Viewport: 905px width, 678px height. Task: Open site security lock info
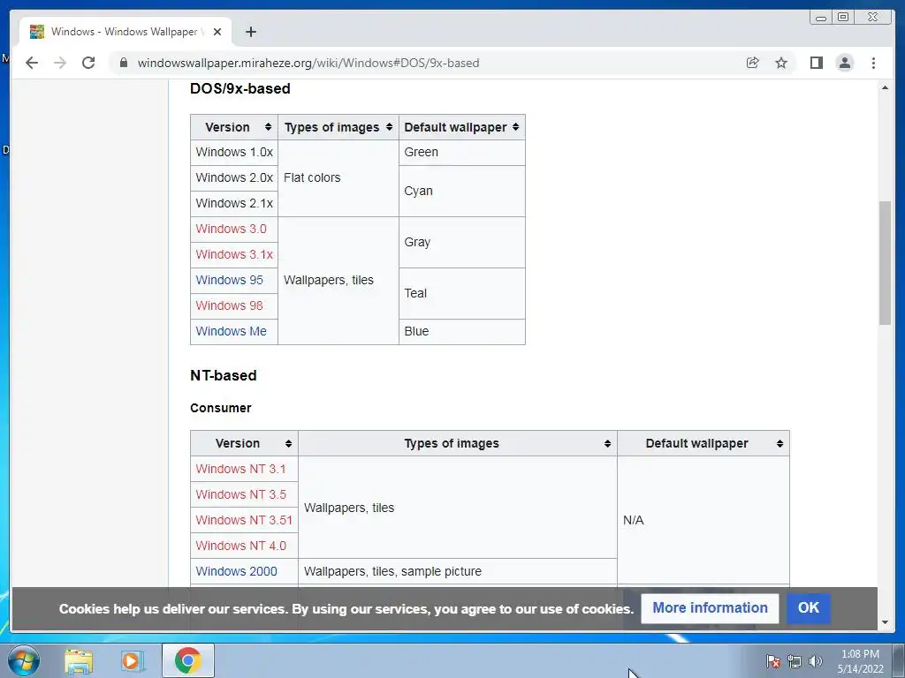124,63
